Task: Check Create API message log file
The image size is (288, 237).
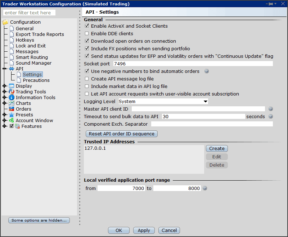Action: point(87,79)
